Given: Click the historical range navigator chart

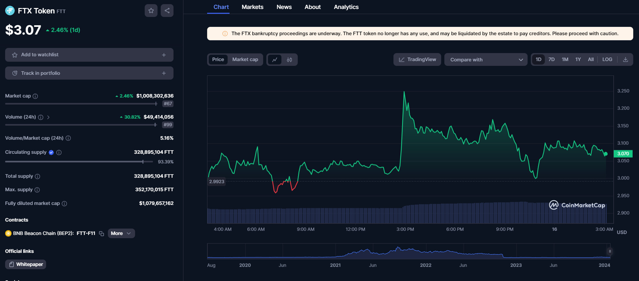Looking at the screenshot, I should coord(409,251).
